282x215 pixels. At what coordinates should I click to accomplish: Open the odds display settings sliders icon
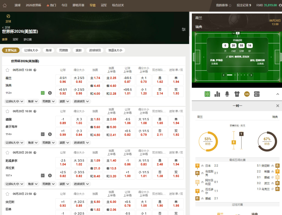pyautogui.click(x=184, y=29)
